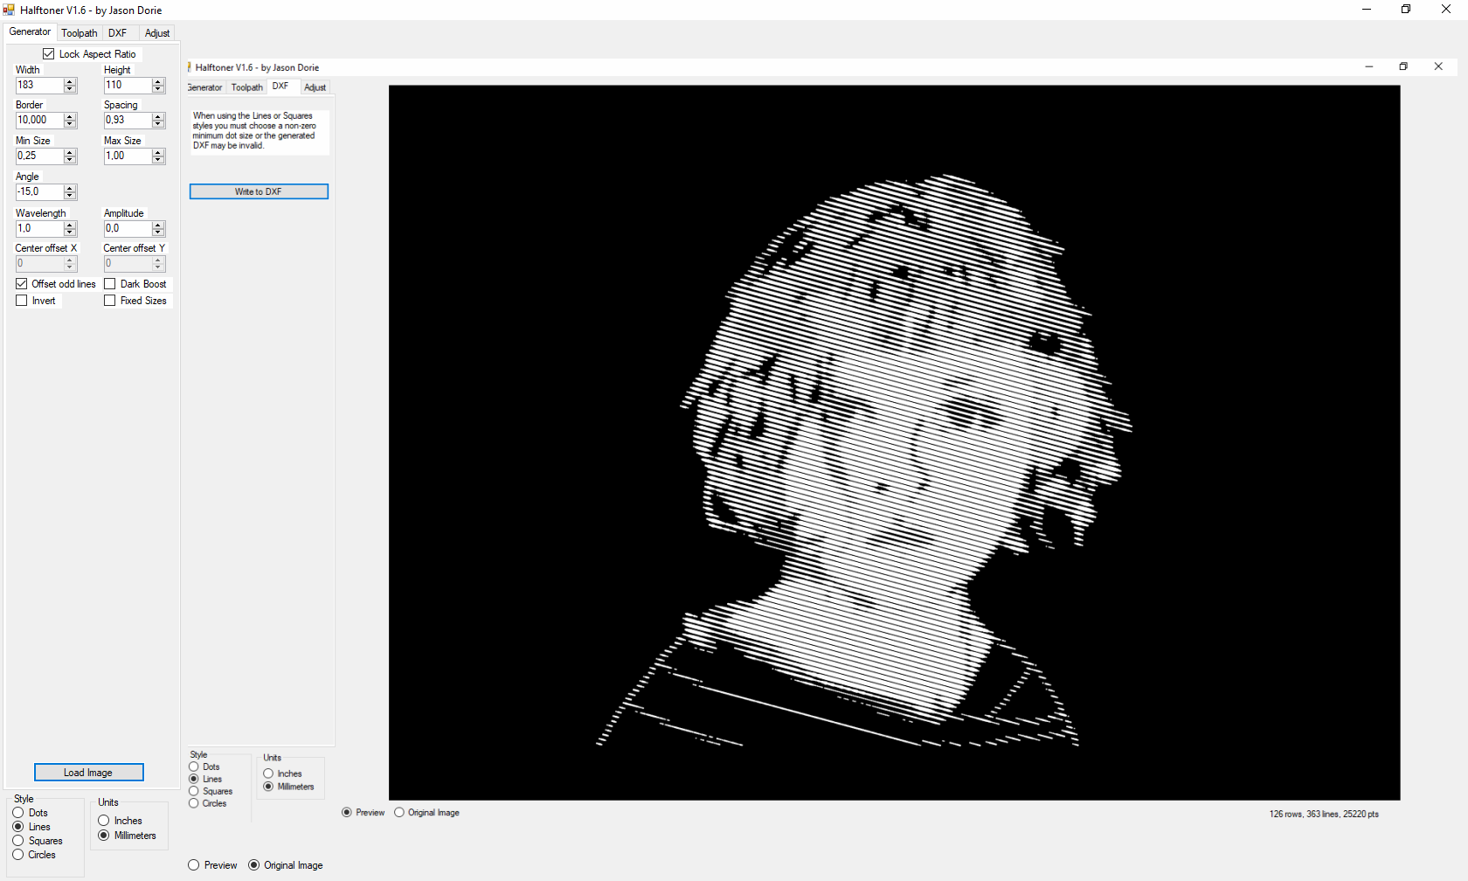1468x881 pixels.
Task: Increase Max Size with up arrow
Action: [x=158, y=152]
